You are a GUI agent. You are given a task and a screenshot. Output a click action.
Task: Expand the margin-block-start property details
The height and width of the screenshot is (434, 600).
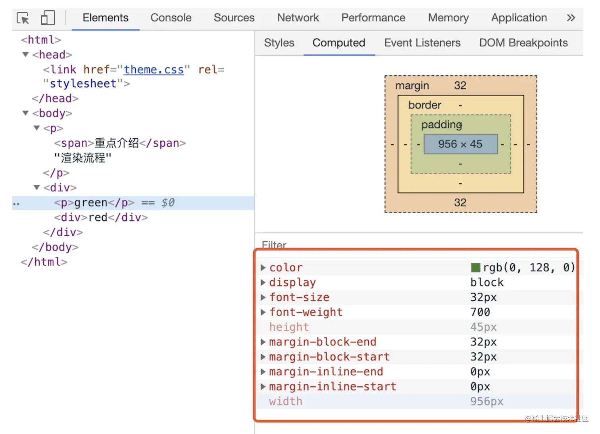coord(263,357)
